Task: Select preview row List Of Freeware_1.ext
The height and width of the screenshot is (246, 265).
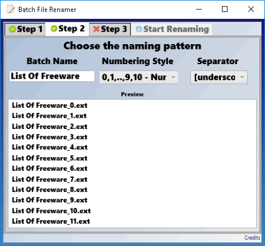Action: point(49,116)
